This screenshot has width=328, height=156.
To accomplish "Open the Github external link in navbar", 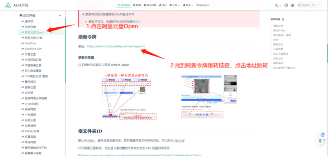I will 203,5.
